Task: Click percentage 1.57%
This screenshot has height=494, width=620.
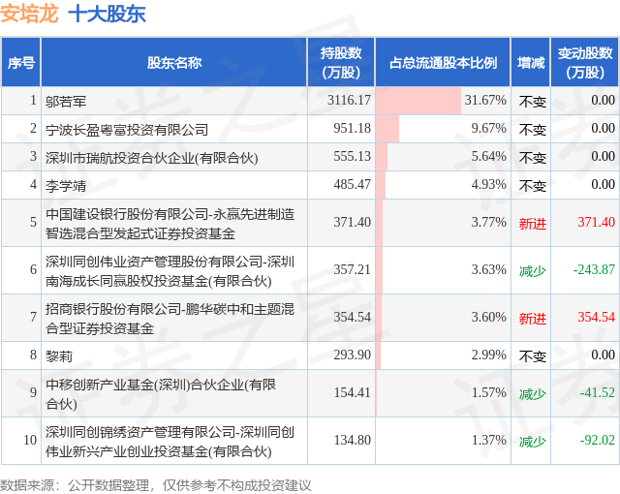Action: point(488,392)
